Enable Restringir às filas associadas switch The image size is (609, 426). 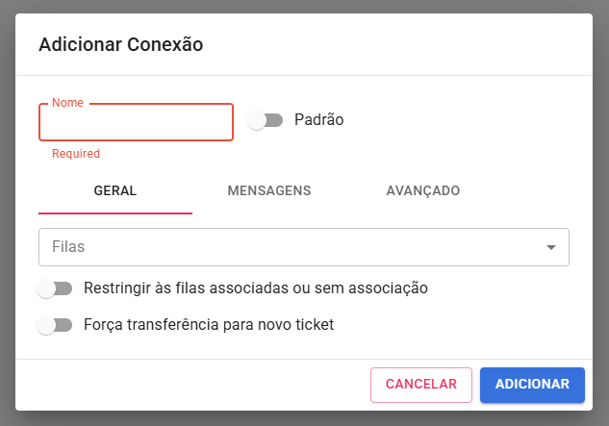[55, 288]
